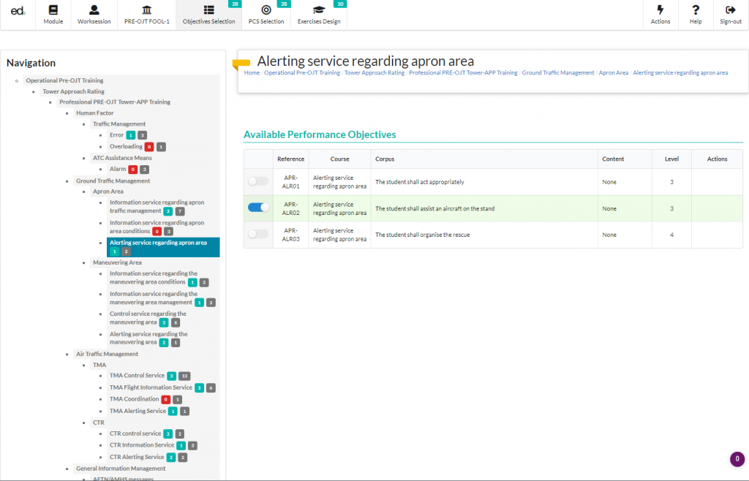Select Tower Approach Rating tree node

(74, 91)
